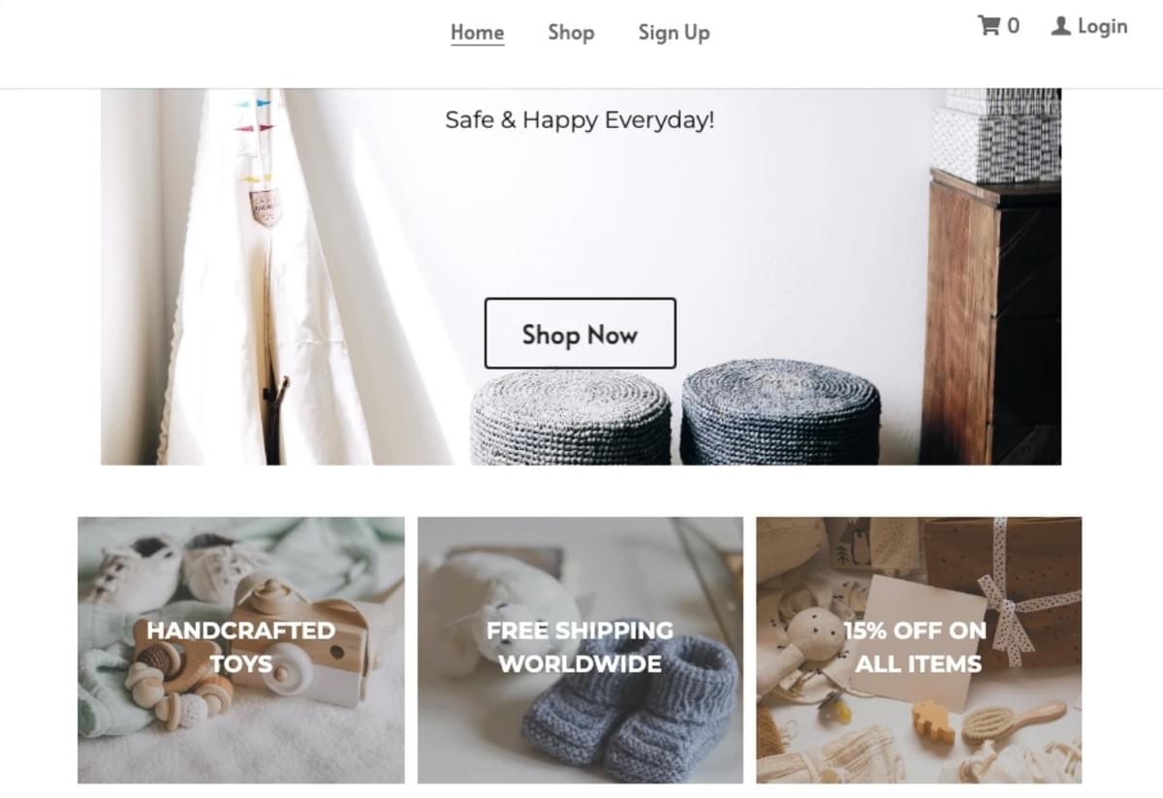1163x798 pixels.
Task: Open the Sign Up page
Action: click(674, 32)
